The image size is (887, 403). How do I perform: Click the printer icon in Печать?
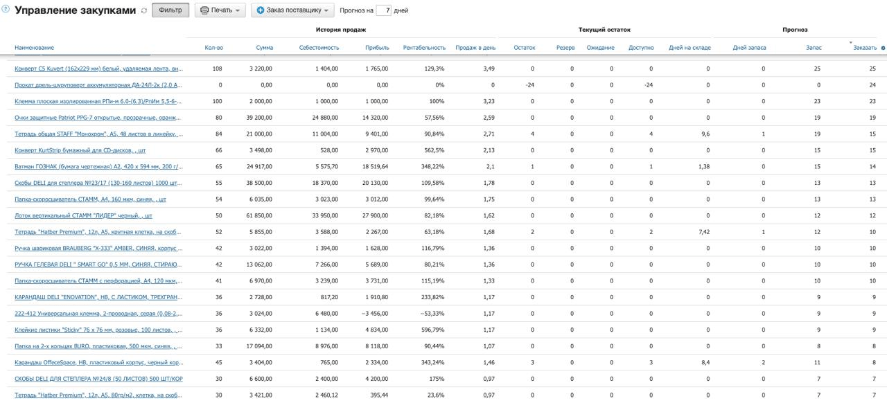pyautogui.click(x=204, y=11)
